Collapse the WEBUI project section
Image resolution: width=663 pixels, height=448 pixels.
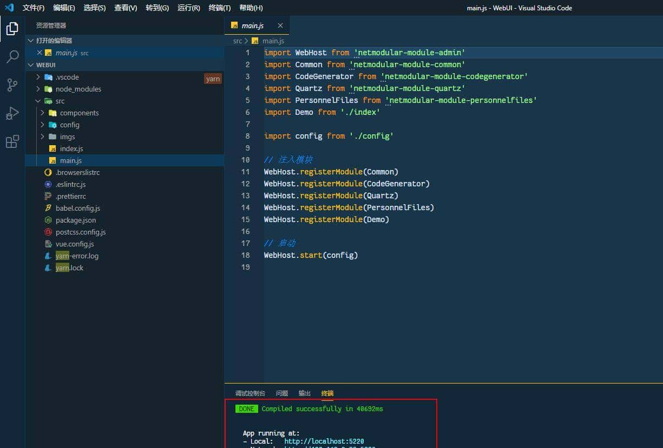[45, 65]
